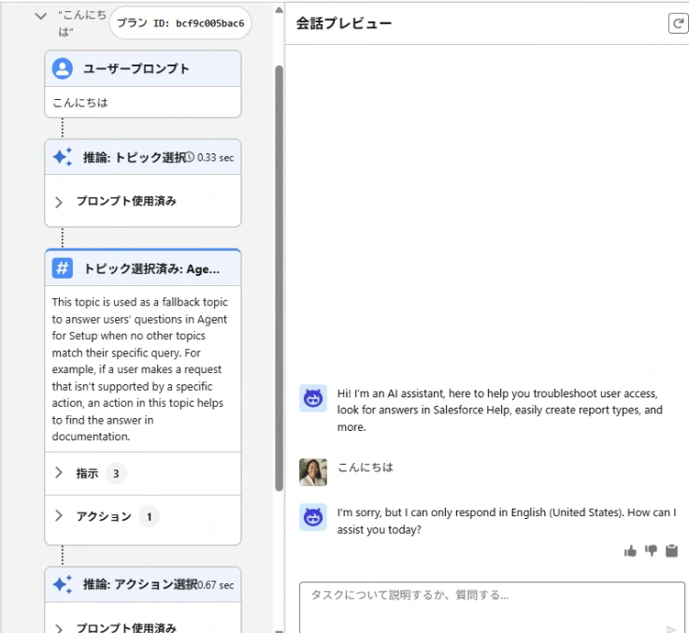Expand the アクション section
689x633 pixels.
click(x=59, y=516)
